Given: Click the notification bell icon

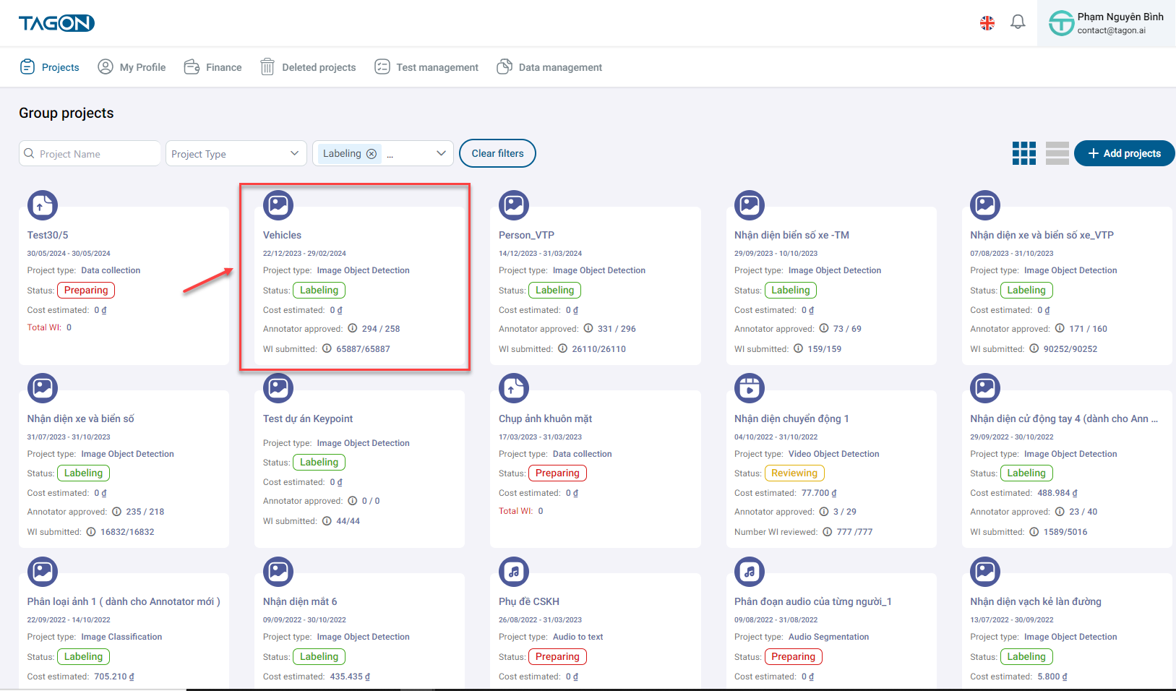Looking at the screenshot, I should tap(1018, 22).
